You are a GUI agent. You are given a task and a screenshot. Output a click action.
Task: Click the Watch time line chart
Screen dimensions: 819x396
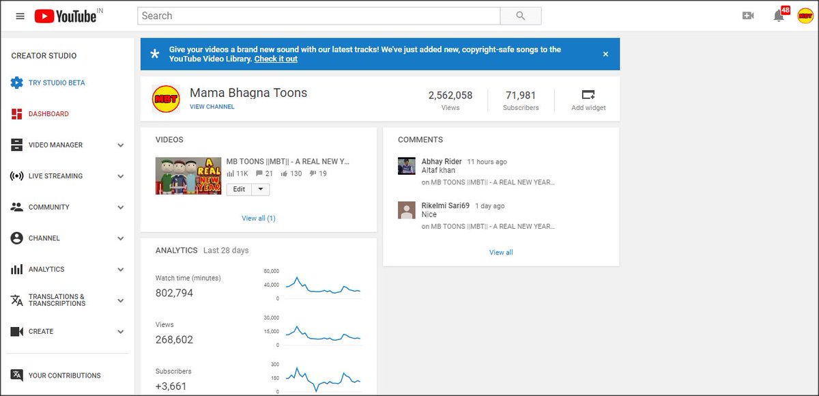[321, 285]
